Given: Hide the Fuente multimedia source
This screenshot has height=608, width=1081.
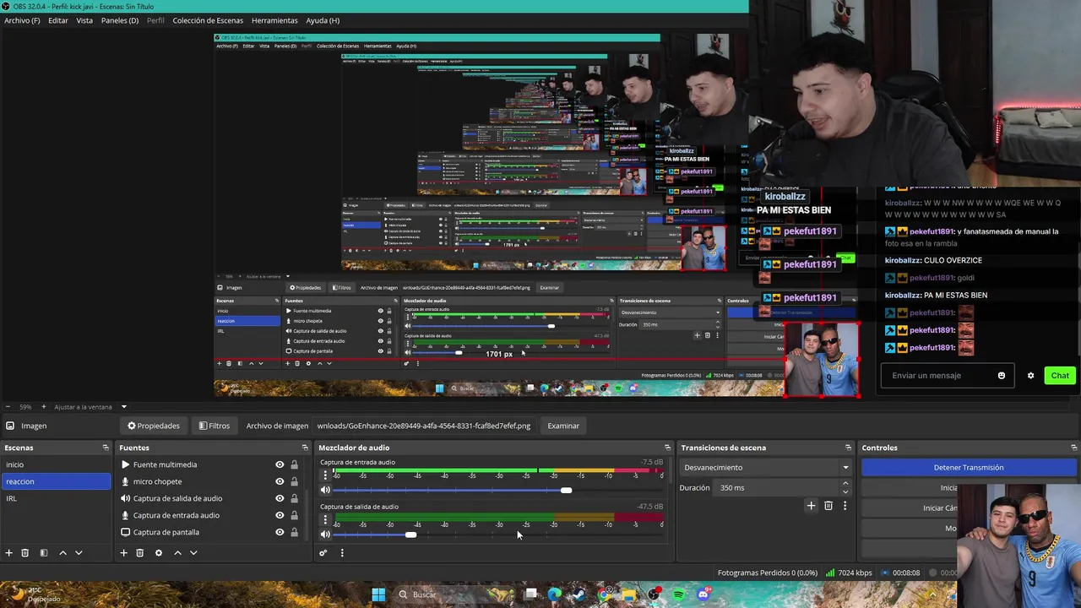Looking at the screenshot, I should pos(280,464).
